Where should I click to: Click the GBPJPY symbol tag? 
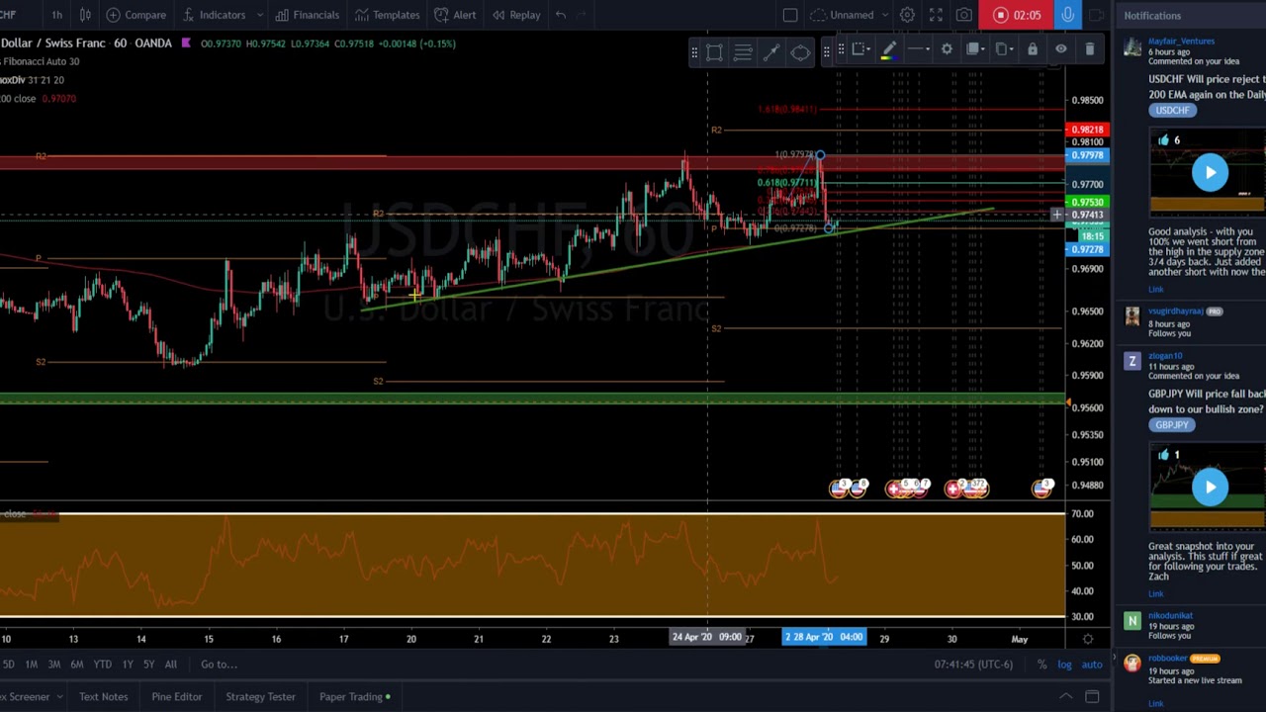coord(1172,424)
